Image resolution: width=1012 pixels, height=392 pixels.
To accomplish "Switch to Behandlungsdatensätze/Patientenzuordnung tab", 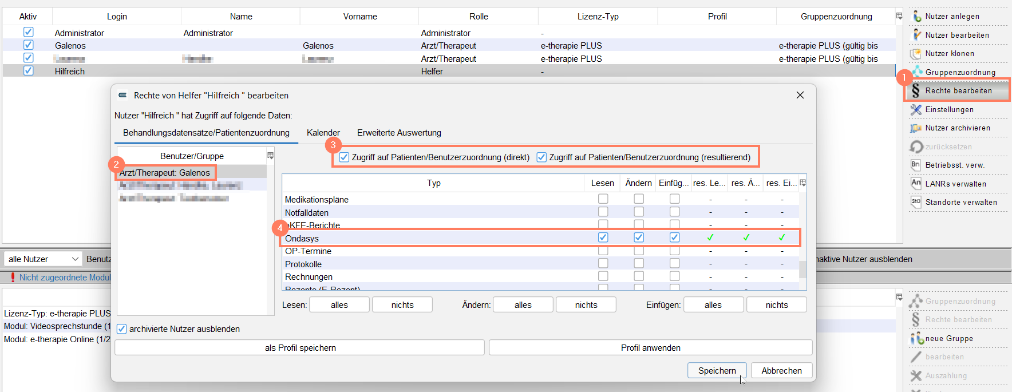I will 206,133.
